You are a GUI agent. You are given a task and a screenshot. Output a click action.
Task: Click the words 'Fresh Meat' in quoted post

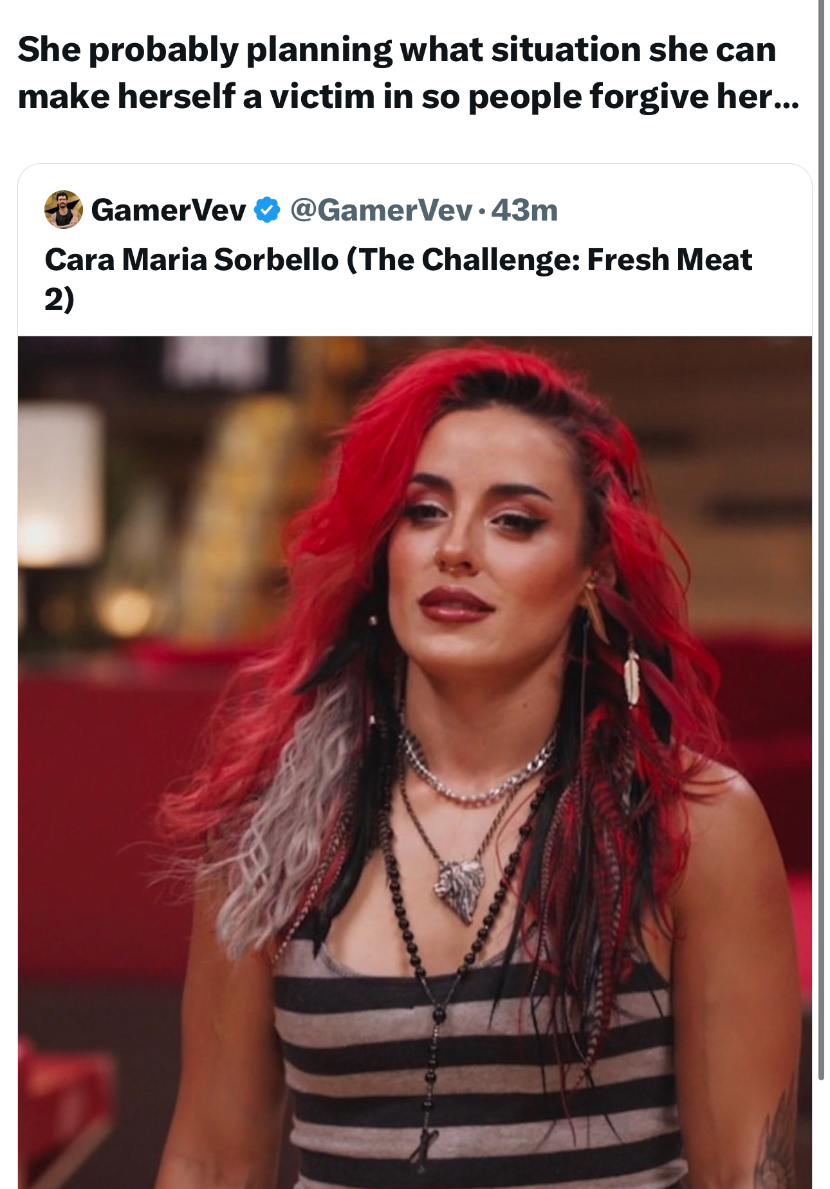(669, 260)
